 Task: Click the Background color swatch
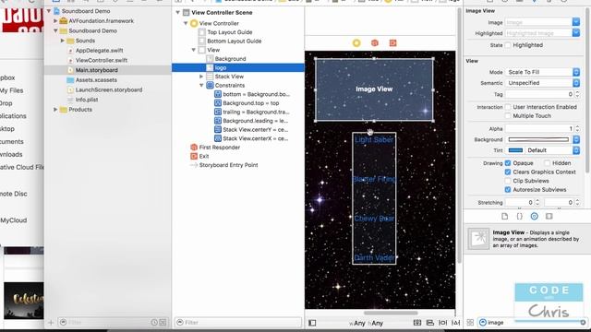[538, 139]
